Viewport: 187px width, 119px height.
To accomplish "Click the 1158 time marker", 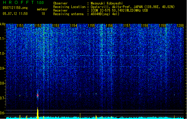I will pyautogui.click(x=144, y=26).
